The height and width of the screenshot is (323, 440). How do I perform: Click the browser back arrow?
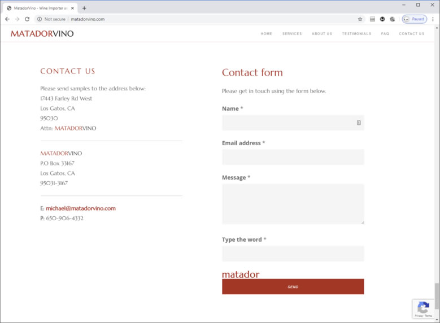[7, 19]
